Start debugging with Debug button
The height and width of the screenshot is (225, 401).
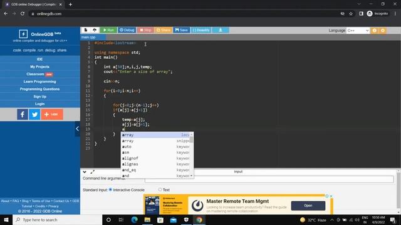click(x=127, y=30)
